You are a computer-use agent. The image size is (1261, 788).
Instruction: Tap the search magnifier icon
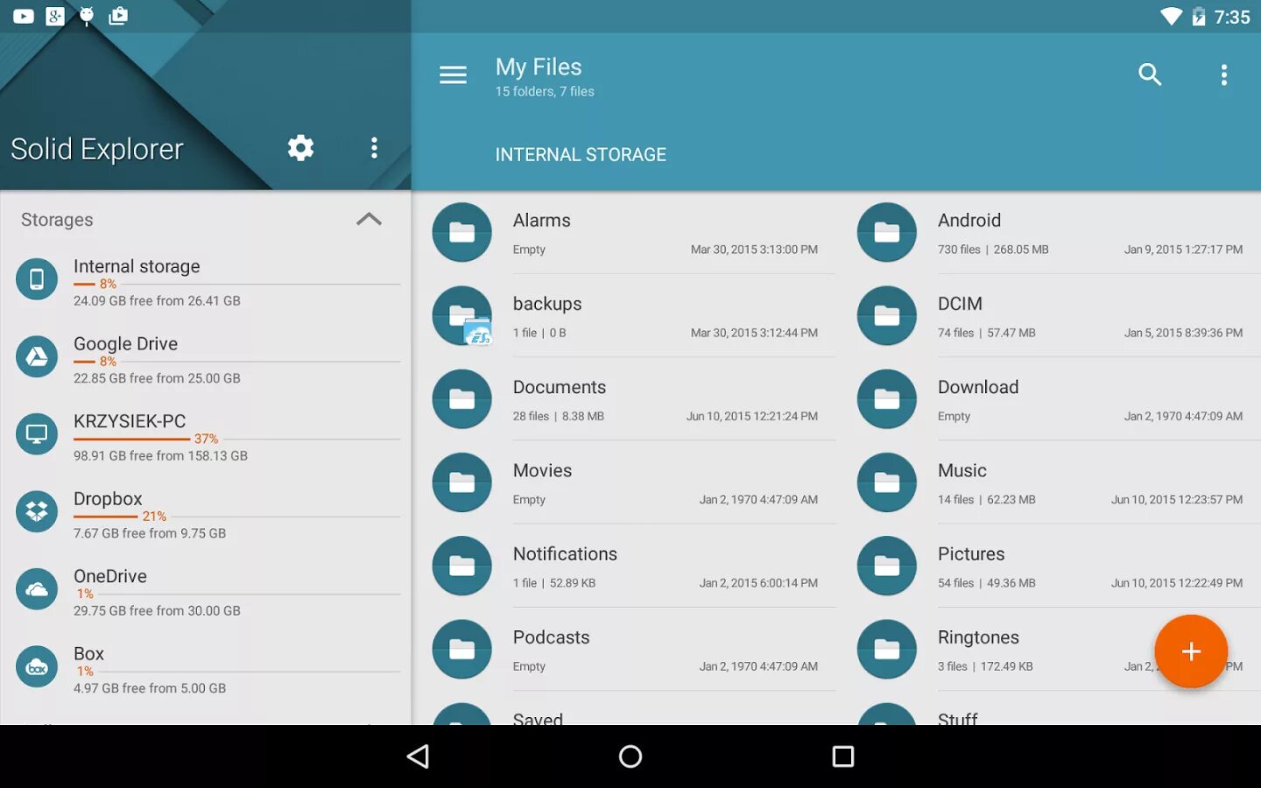point(1150,74)
